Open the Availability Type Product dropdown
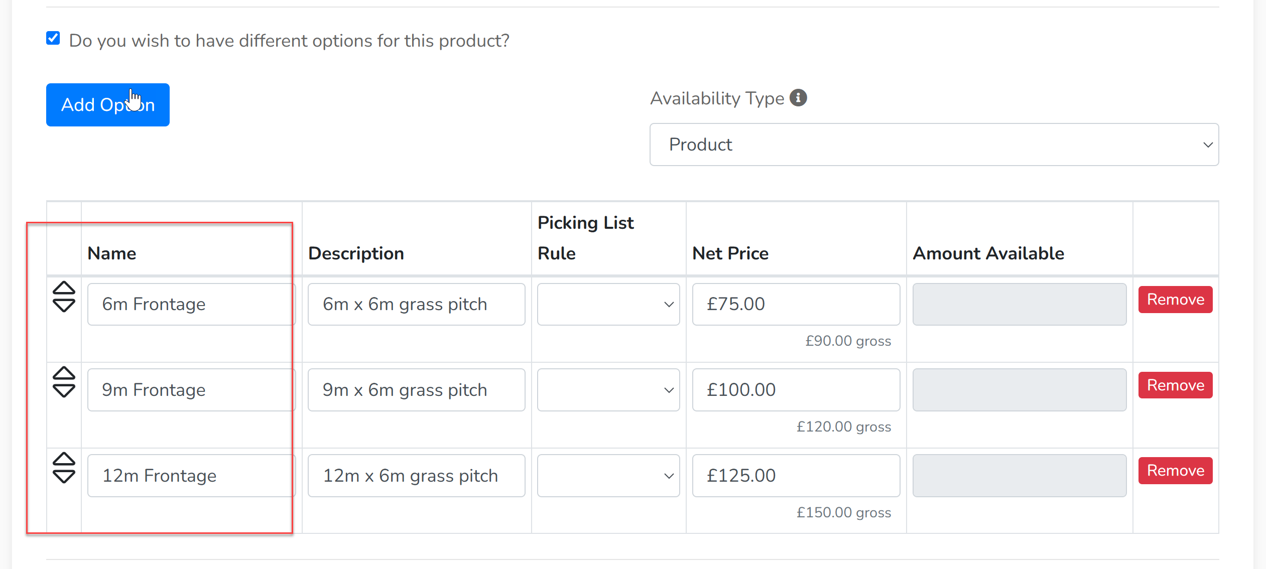The height and width of the screenshot is (569, 1266). [x=934, y=145]
